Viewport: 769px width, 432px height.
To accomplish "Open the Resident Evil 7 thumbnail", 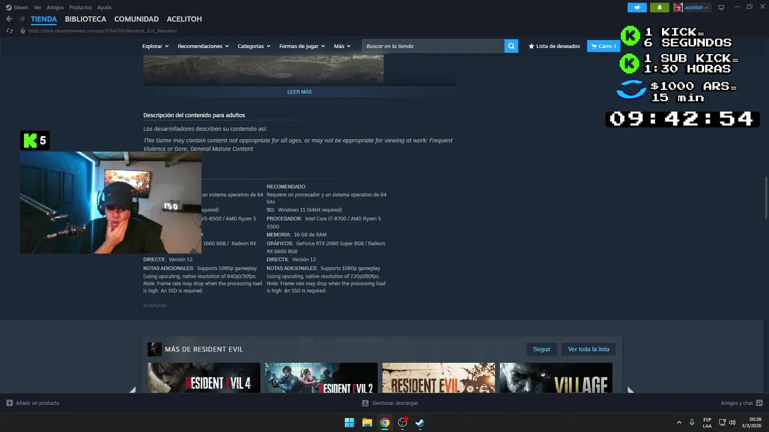I will pyautogui.click(x=439, y=378).
